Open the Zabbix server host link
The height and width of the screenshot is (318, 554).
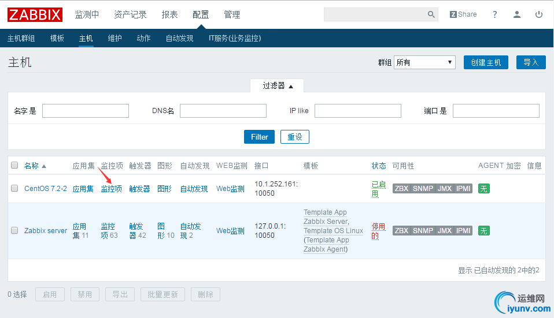coord(46,231)
